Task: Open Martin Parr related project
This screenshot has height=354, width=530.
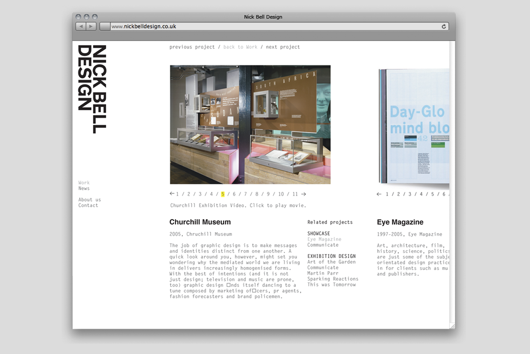Action: coord(323,273)
